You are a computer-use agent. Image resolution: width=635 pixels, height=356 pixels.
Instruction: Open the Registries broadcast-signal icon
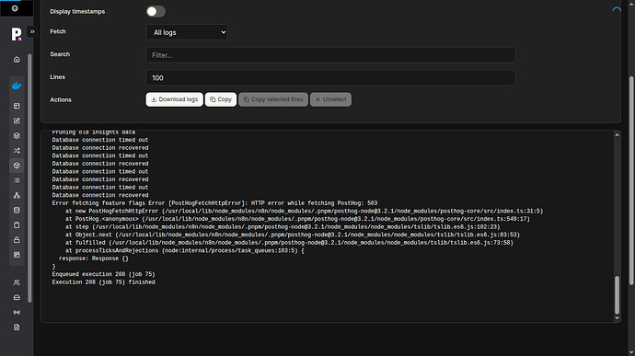click(17, 312)
